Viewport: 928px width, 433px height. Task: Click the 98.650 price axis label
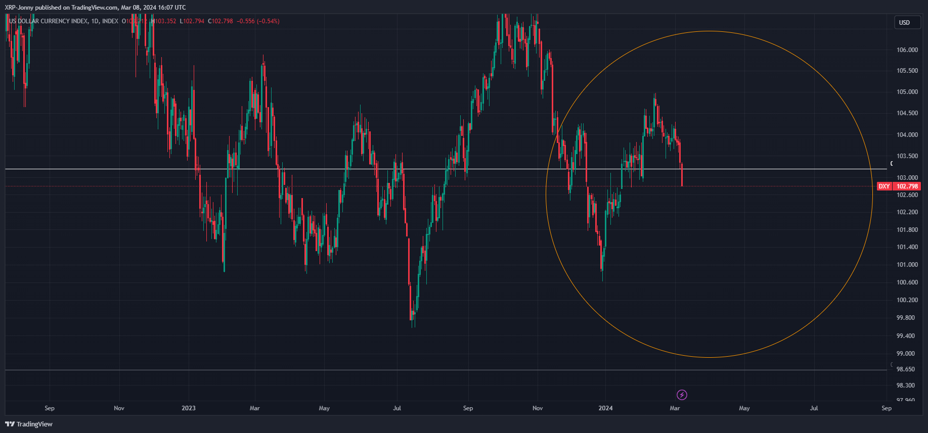pyautogui.click(x=905, y=369)
